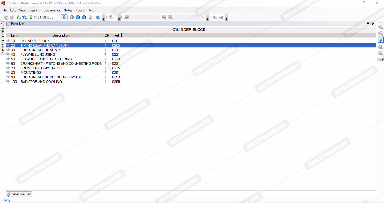
Task: Click the Description column header
Action: 61,35
